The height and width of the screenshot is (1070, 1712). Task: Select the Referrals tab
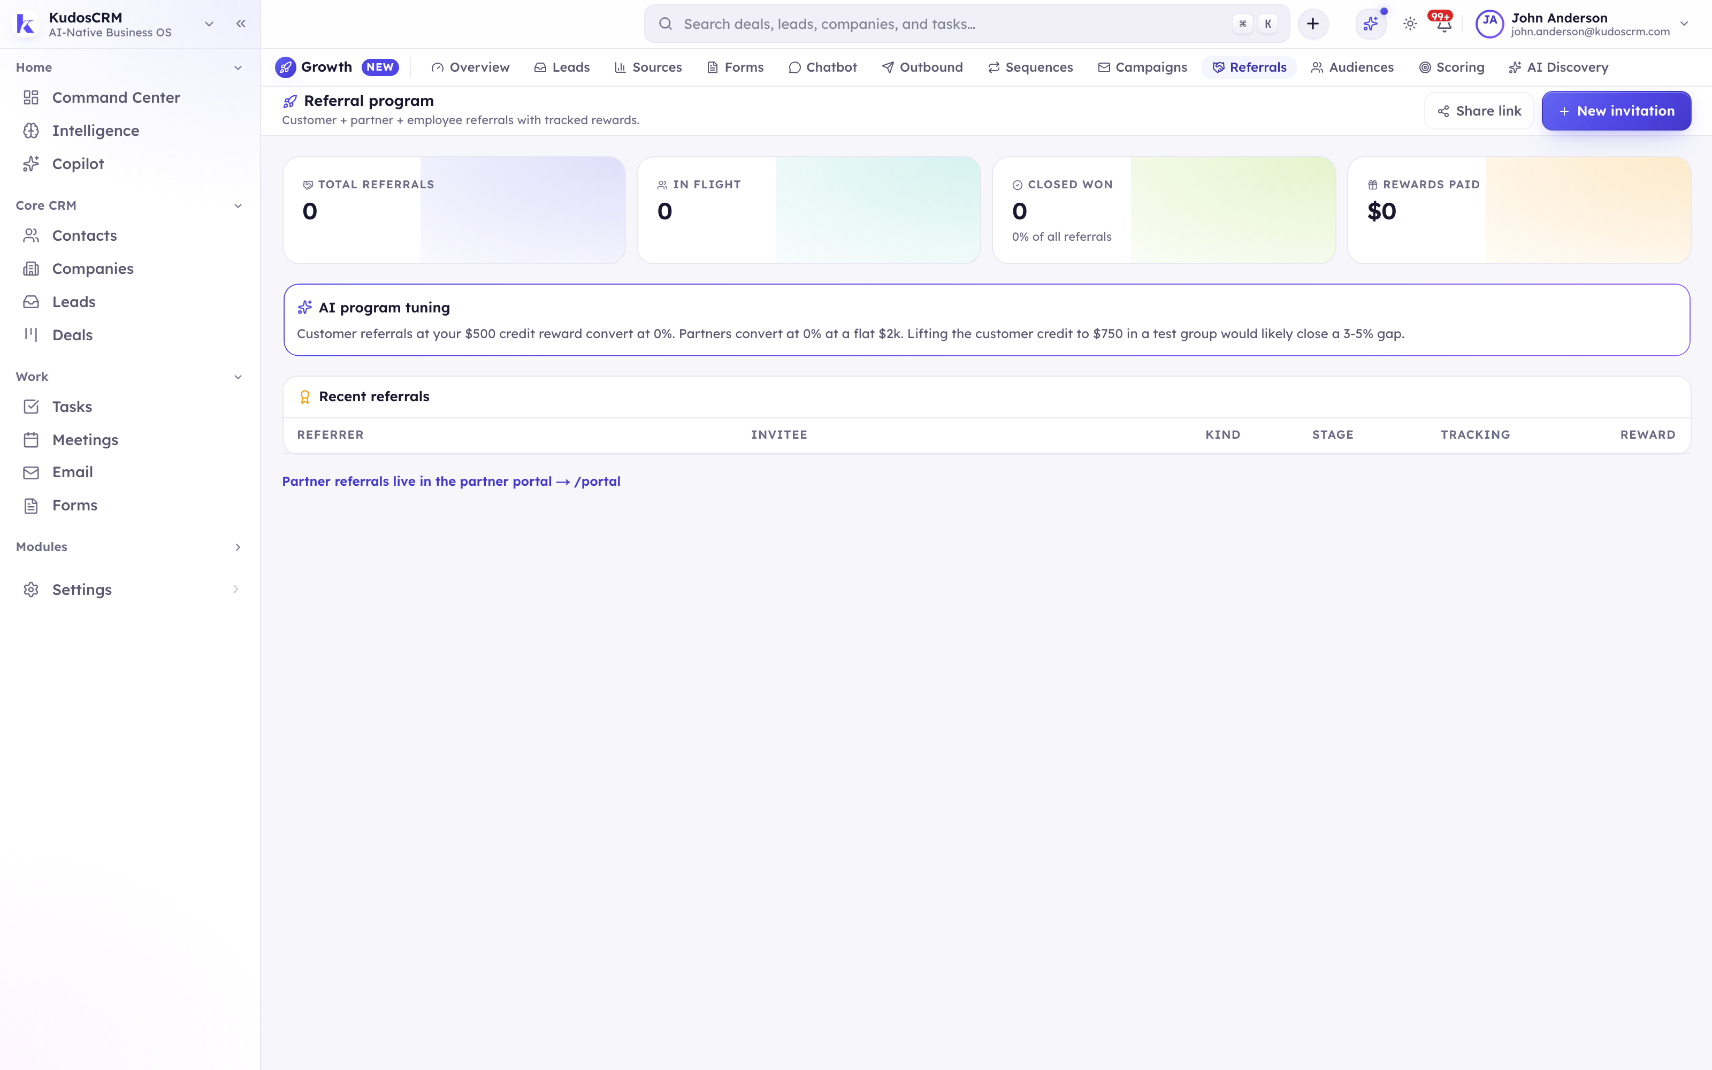coord(1249,67)
